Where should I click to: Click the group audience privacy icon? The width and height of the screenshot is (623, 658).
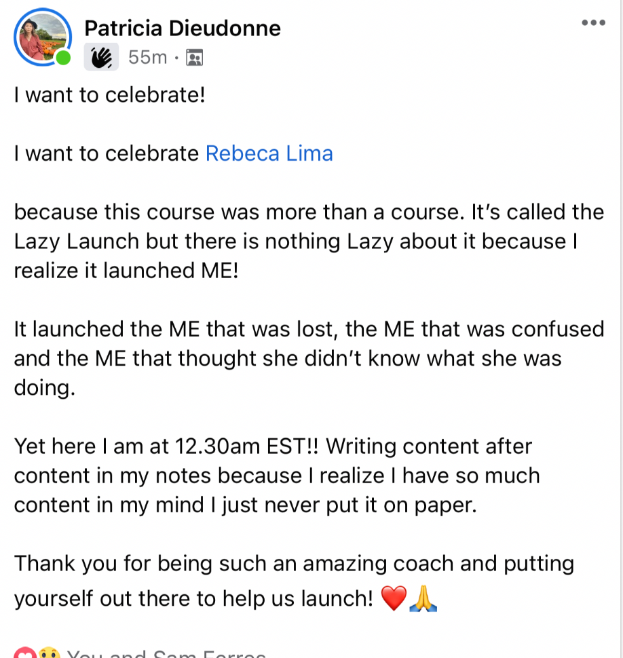193,58
